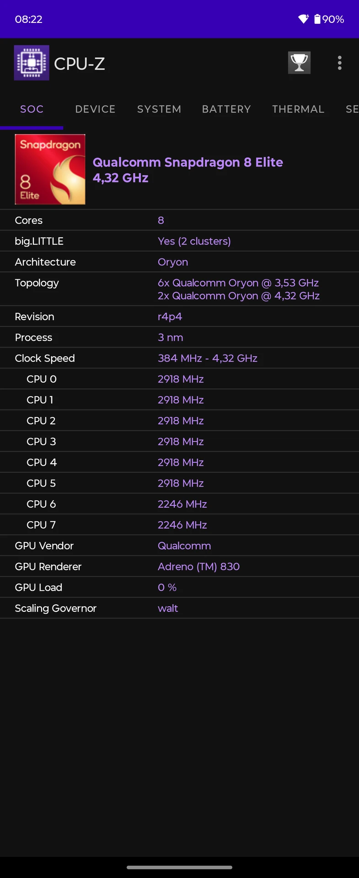Tap the Wi-Fi icon in the status bar

(x=303, y=19)
